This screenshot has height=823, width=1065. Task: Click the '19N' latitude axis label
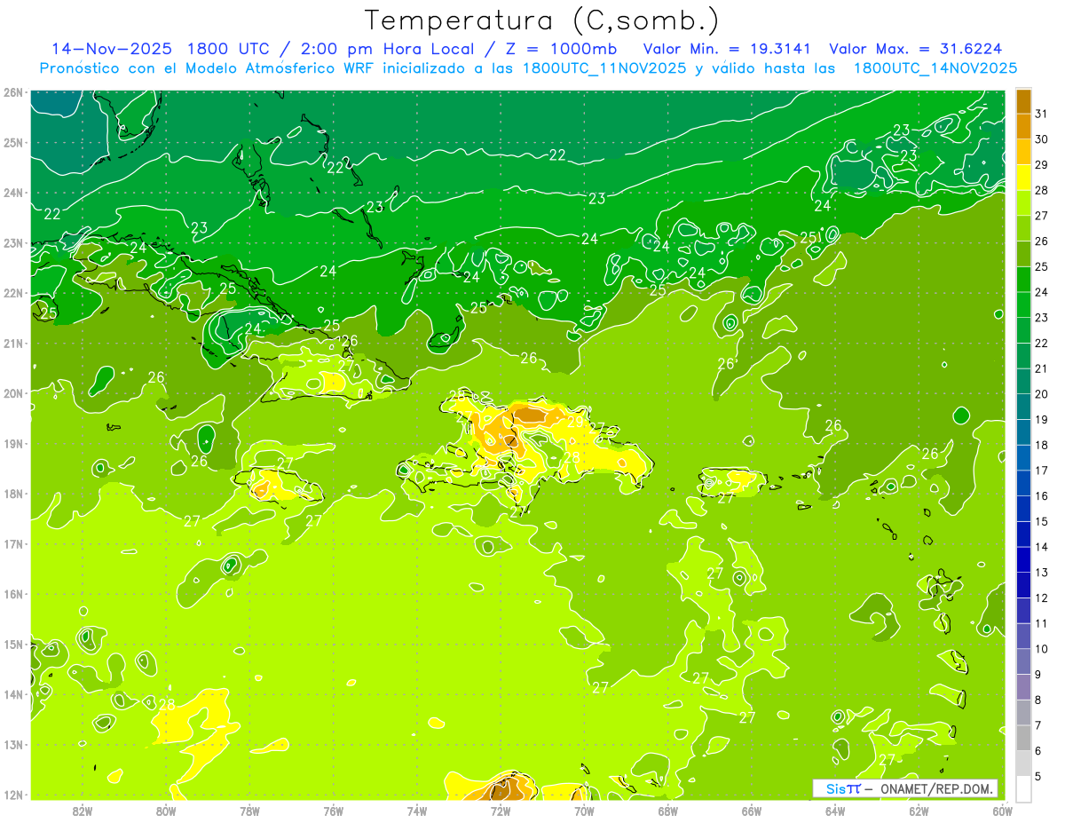(12, 443)
